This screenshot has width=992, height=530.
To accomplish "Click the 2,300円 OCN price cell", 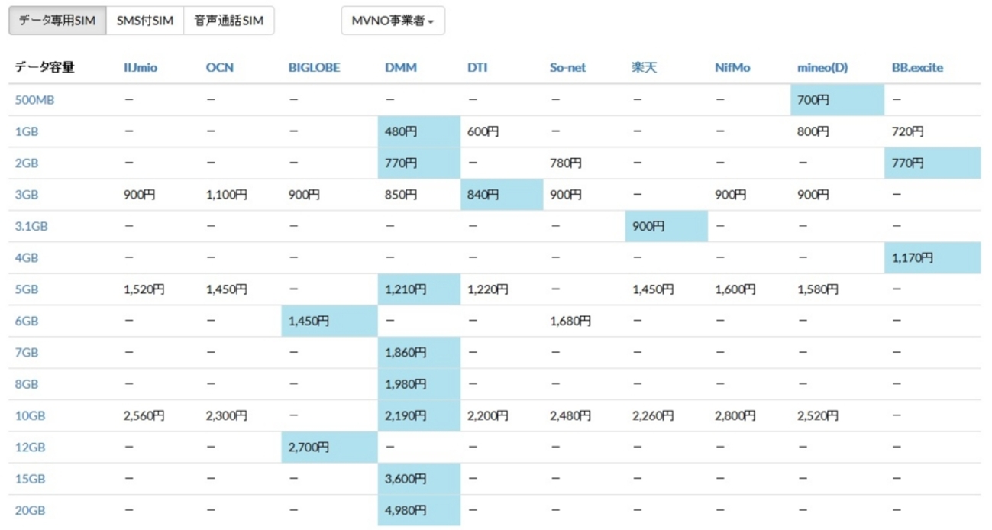I will pos(241,416).
